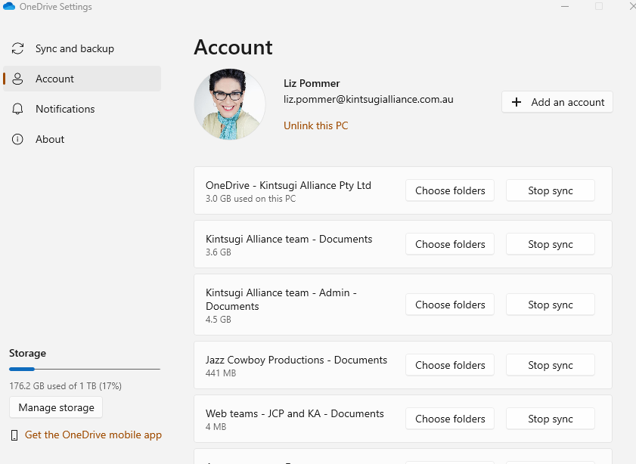Click Liz Pommer's profile picture
636x464 pixels.
[x=229, y=104]
